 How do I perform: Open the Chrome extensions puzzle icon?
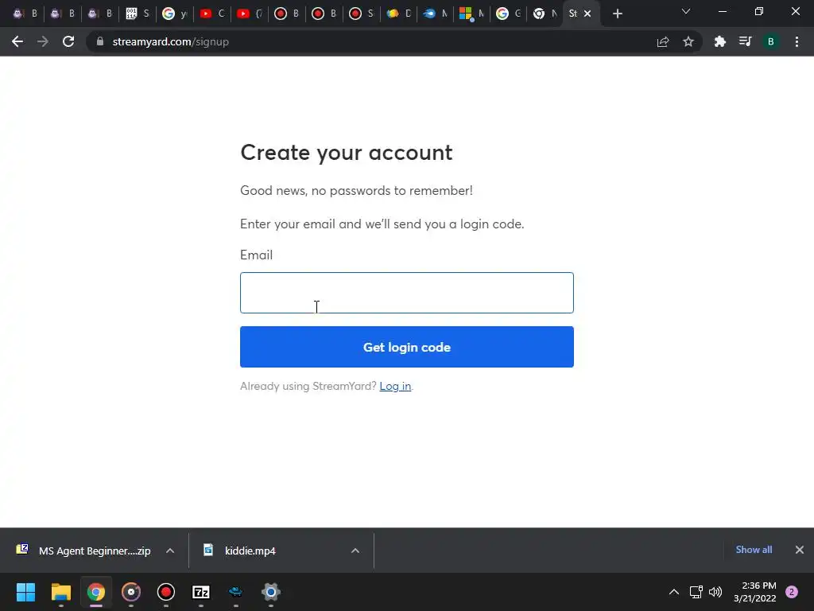click(x=720, y=41)
